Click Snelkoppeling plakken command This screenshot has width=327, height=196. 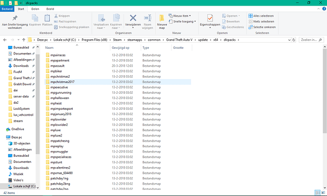coord(72,27)
